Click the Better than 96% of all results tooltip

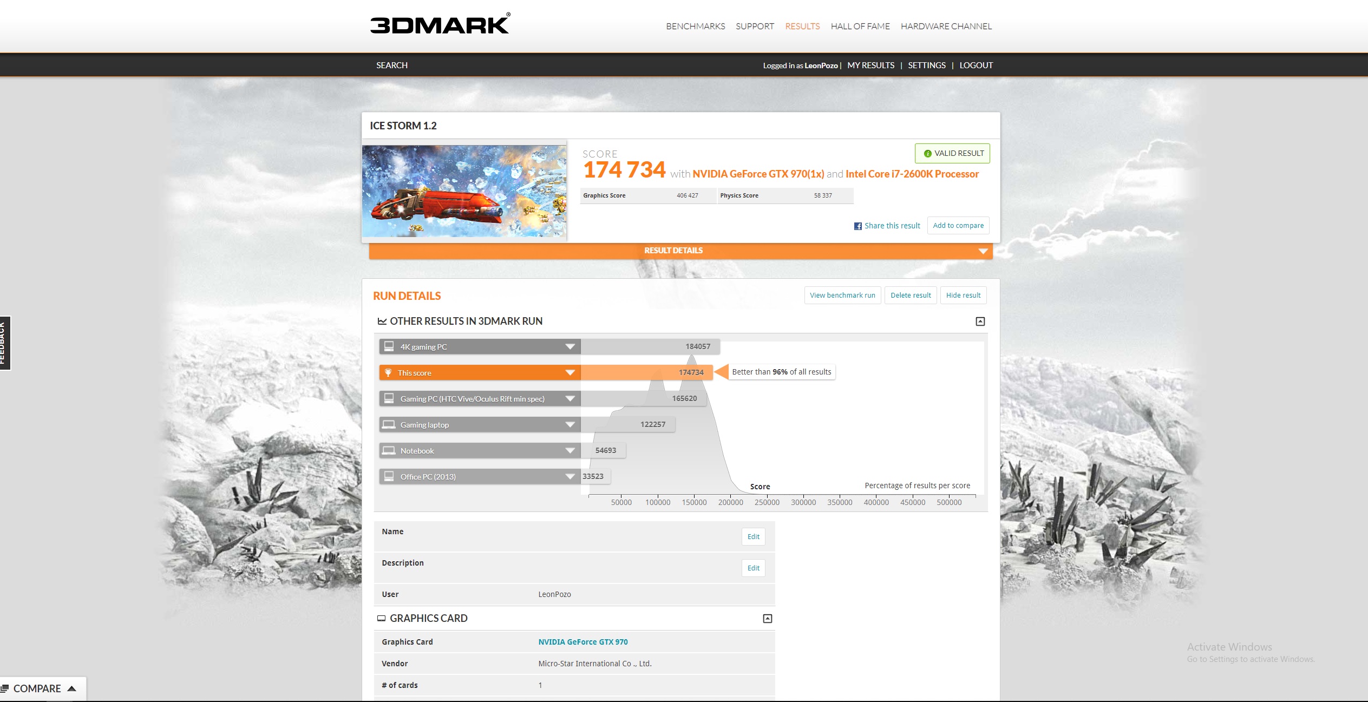781,372
